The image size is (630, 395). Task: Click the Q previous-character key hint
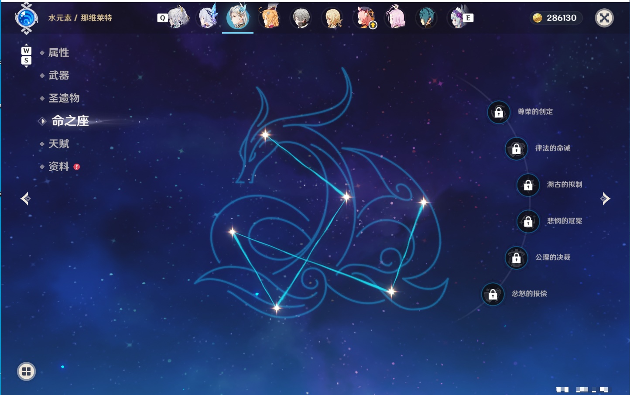pyautogui.click(x=162, y=18)
